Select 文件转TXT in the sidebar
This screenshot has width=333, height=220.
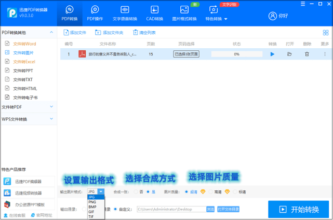[23, 79]
